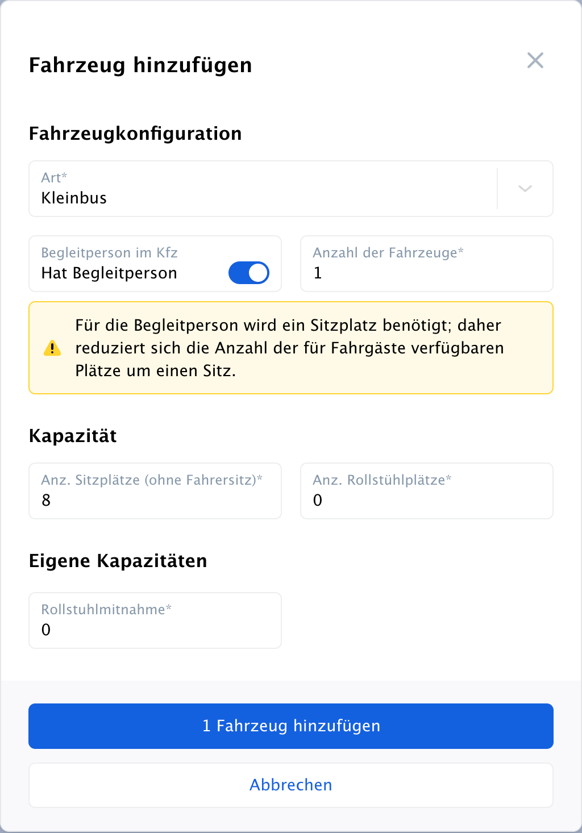
Task: Click the Fahrzeug hinzufügen dialog title
Action: point(140,65)
